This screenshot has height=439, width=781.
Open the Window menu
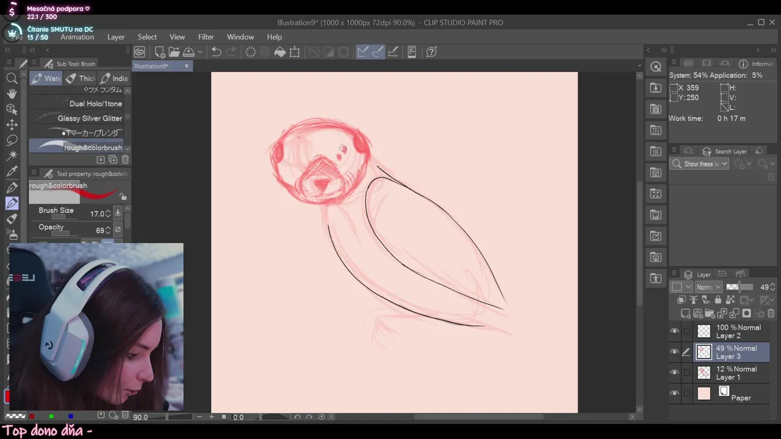[x=240, y=37]
